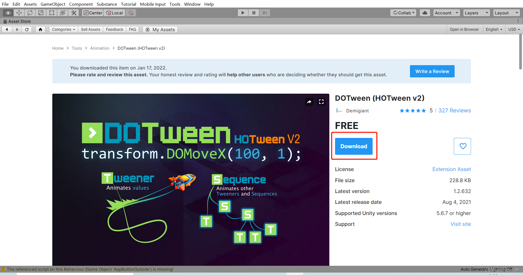The height and width of the screenshot is (275, 523).
Task: Open the File menu
Action: tap(5, 4)
